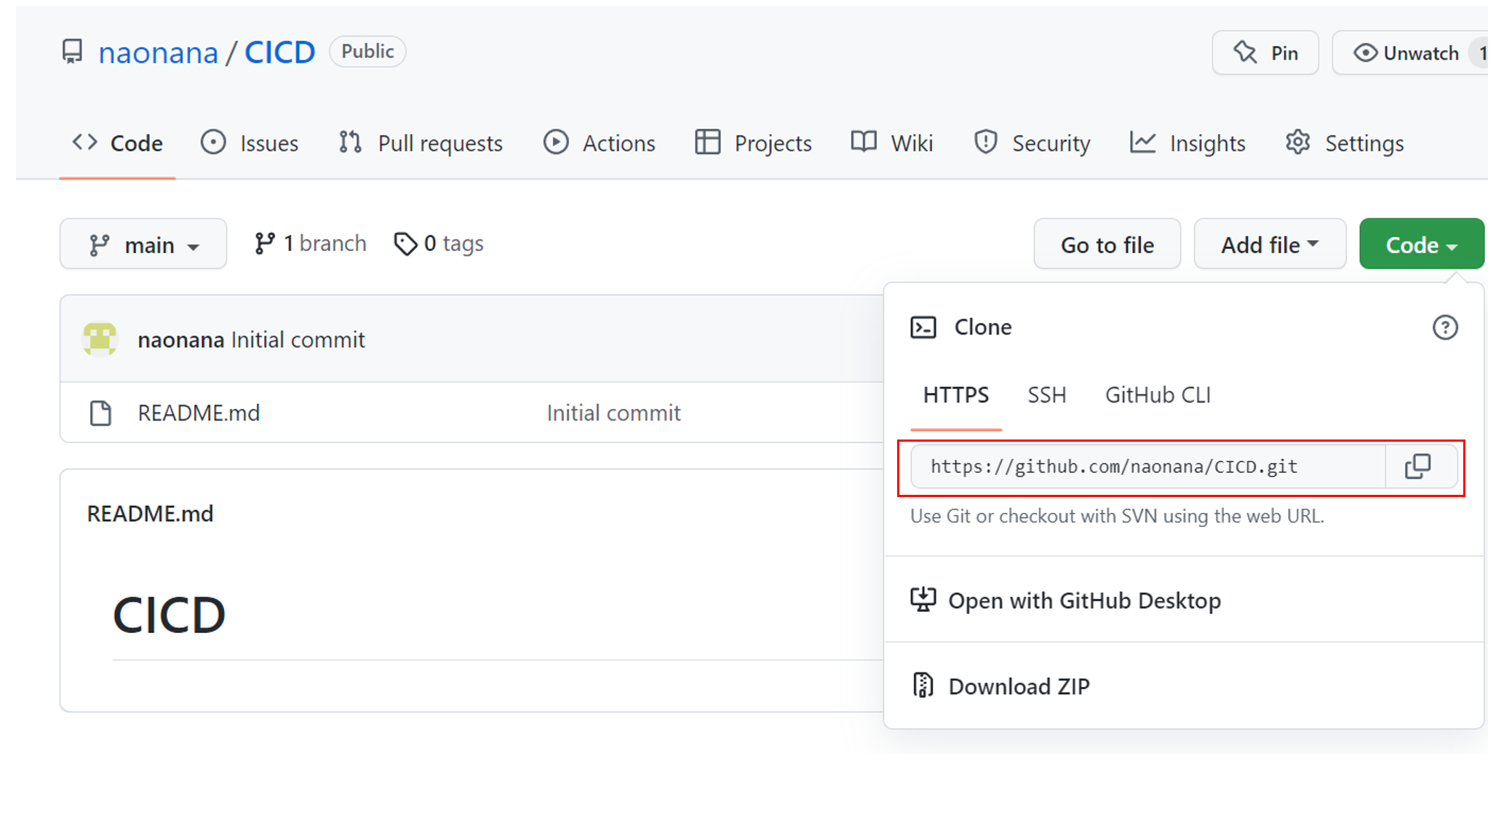Click the zip file icon for Download
Image resolution: width=1496 pixels, height=831 pixels.
[923, 685]
